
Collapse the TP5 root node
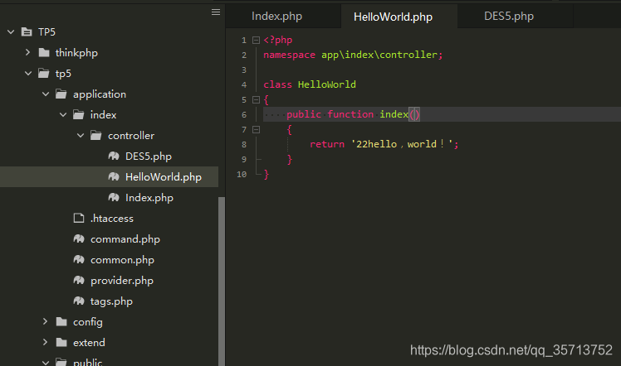(x=11, y=32)
